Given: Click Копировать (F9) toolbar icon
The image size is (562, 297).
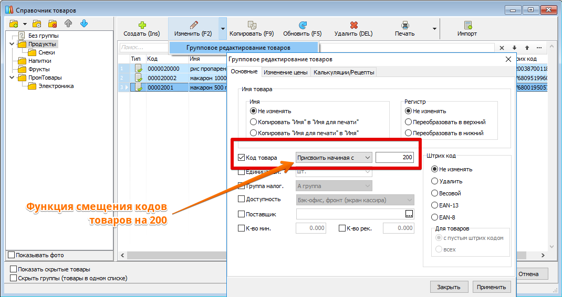Looking at the screenshot, I should click(x=252, y=25).
